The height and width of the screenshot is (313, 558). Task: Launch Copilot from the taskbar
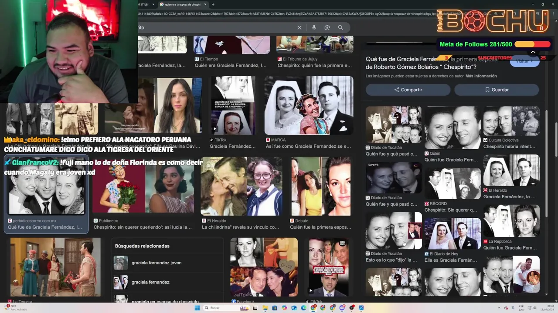point(284,308)
